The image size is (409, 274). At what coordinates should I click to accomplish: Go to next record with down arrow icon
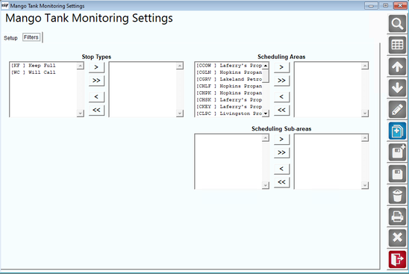397,88
